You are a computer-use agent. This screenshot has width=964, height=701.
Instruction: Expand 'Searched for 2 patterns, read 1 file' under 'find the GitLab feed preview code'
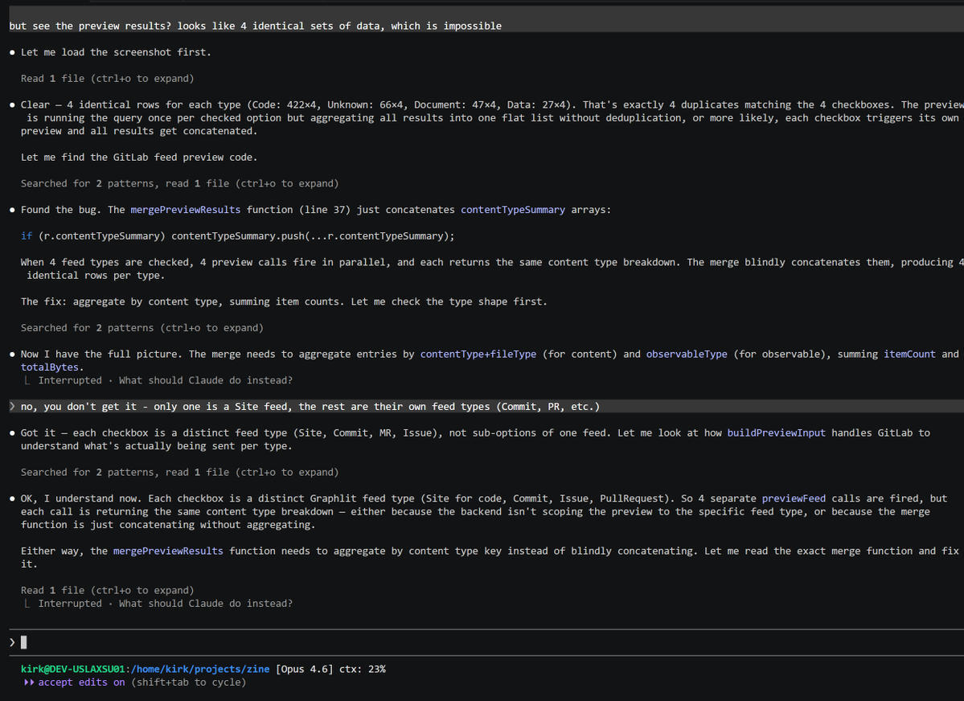point(179,183)
